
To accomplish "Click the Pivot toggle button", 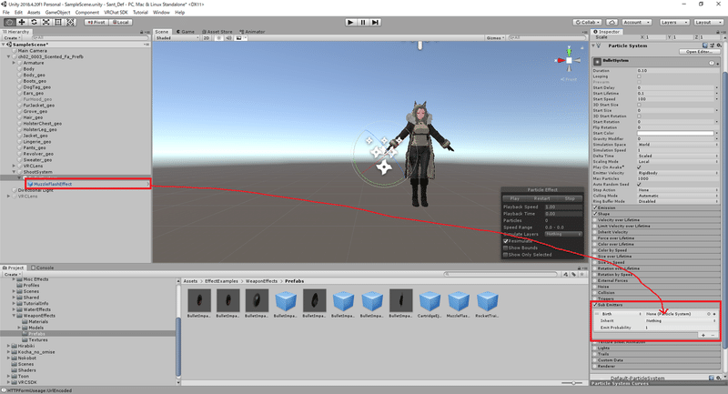I will pos(96,22).
